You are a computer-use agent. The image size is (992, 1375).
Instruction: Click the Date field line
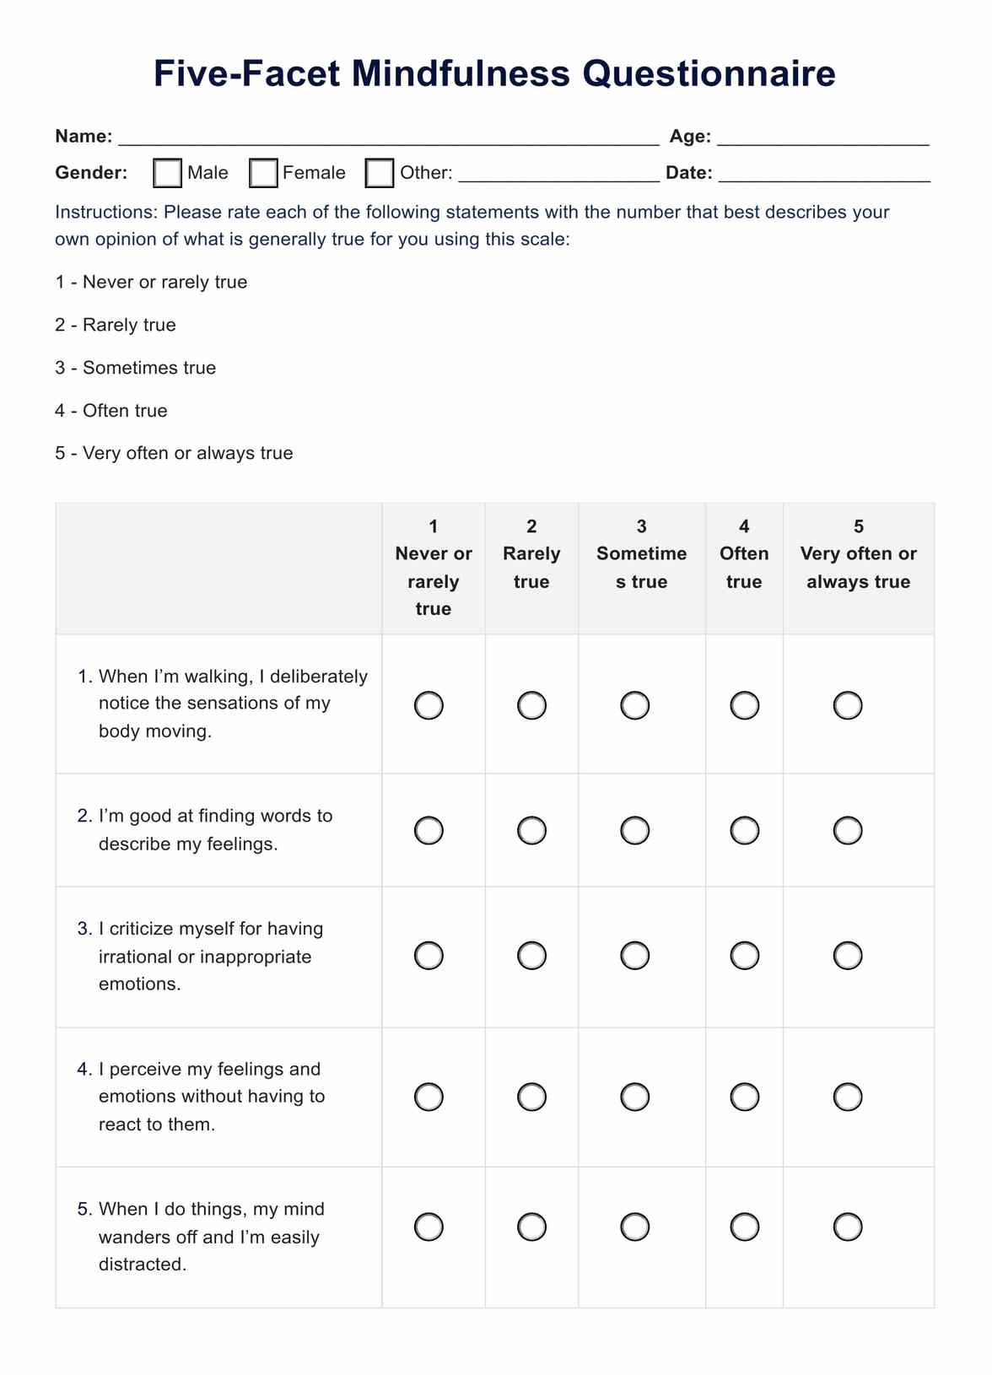(824, 174)
